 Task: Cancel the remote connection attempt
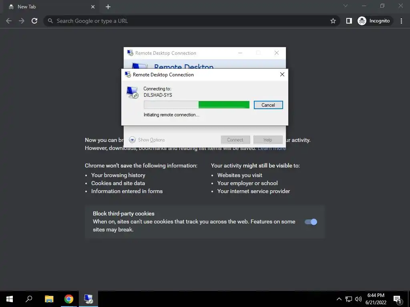268,105
